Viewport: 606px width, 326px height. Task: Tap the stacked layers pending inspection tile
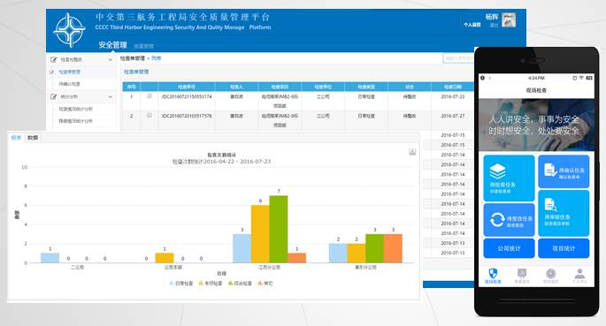[509, 178]
